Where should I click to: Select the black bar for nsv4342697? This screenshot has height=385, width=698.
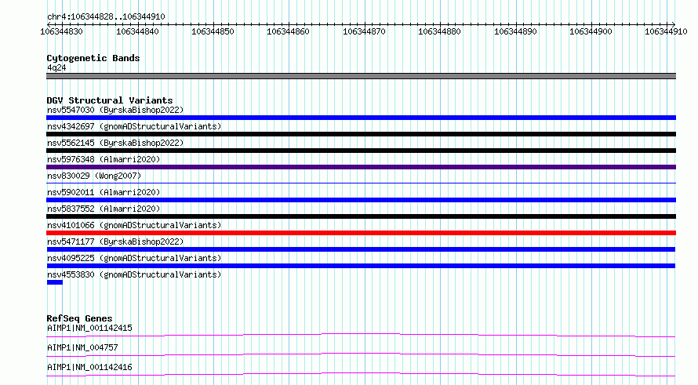361,134
